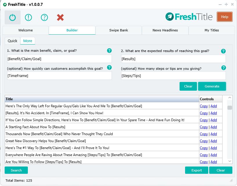Add the 'Follow Simple Directions' title
237x186 pixels.
point(214,120)
